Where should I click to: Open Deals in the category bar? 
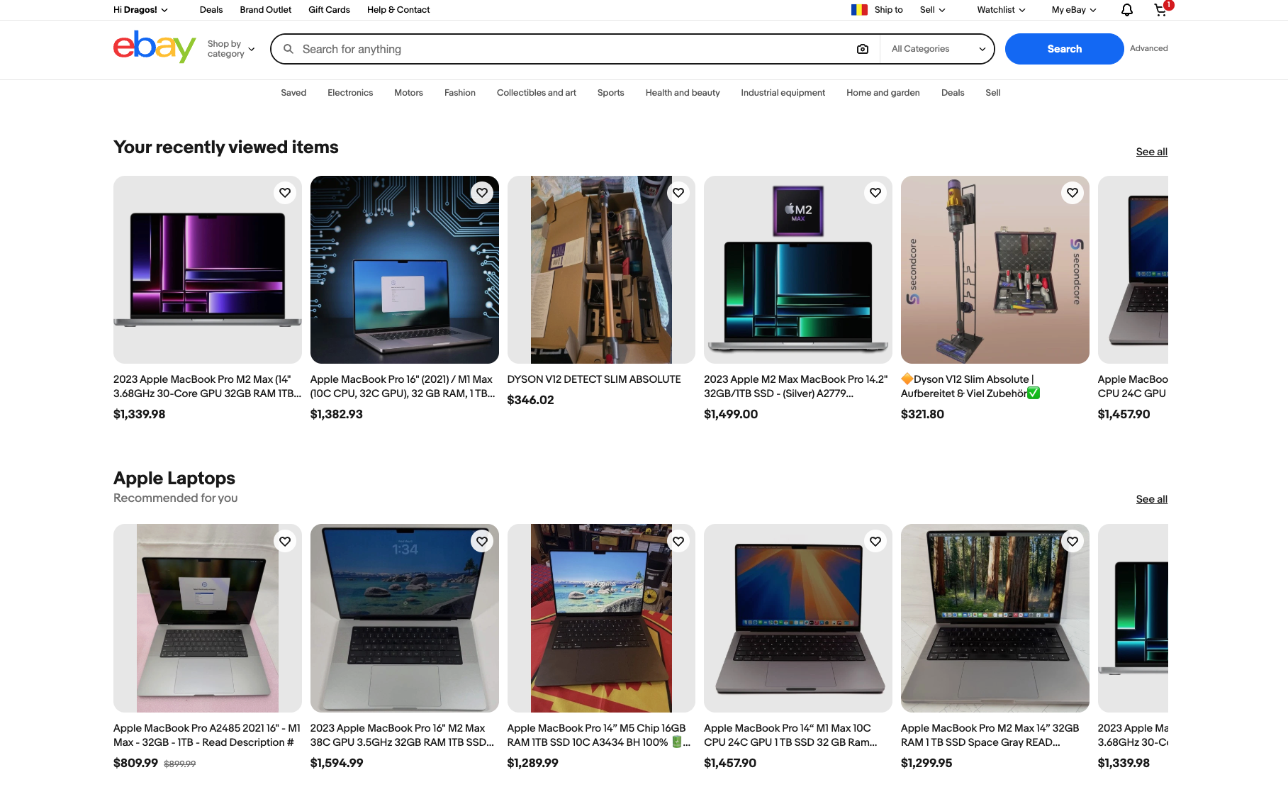click(953, 93)
